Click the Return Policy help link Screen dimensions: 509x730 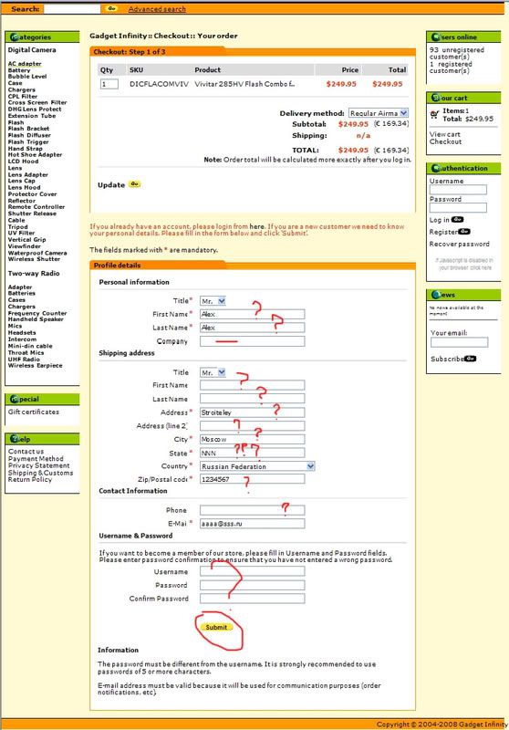pyautogui.click(x=30, y=479)
